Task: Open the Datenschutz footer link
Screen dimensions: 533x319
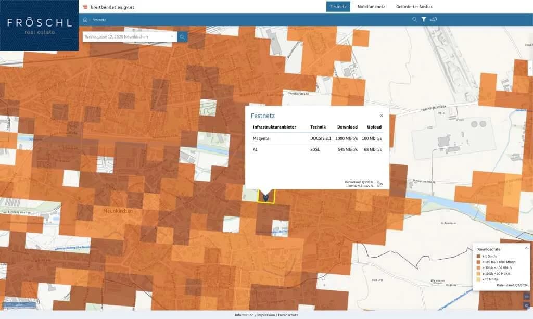Action: (288, 315)
